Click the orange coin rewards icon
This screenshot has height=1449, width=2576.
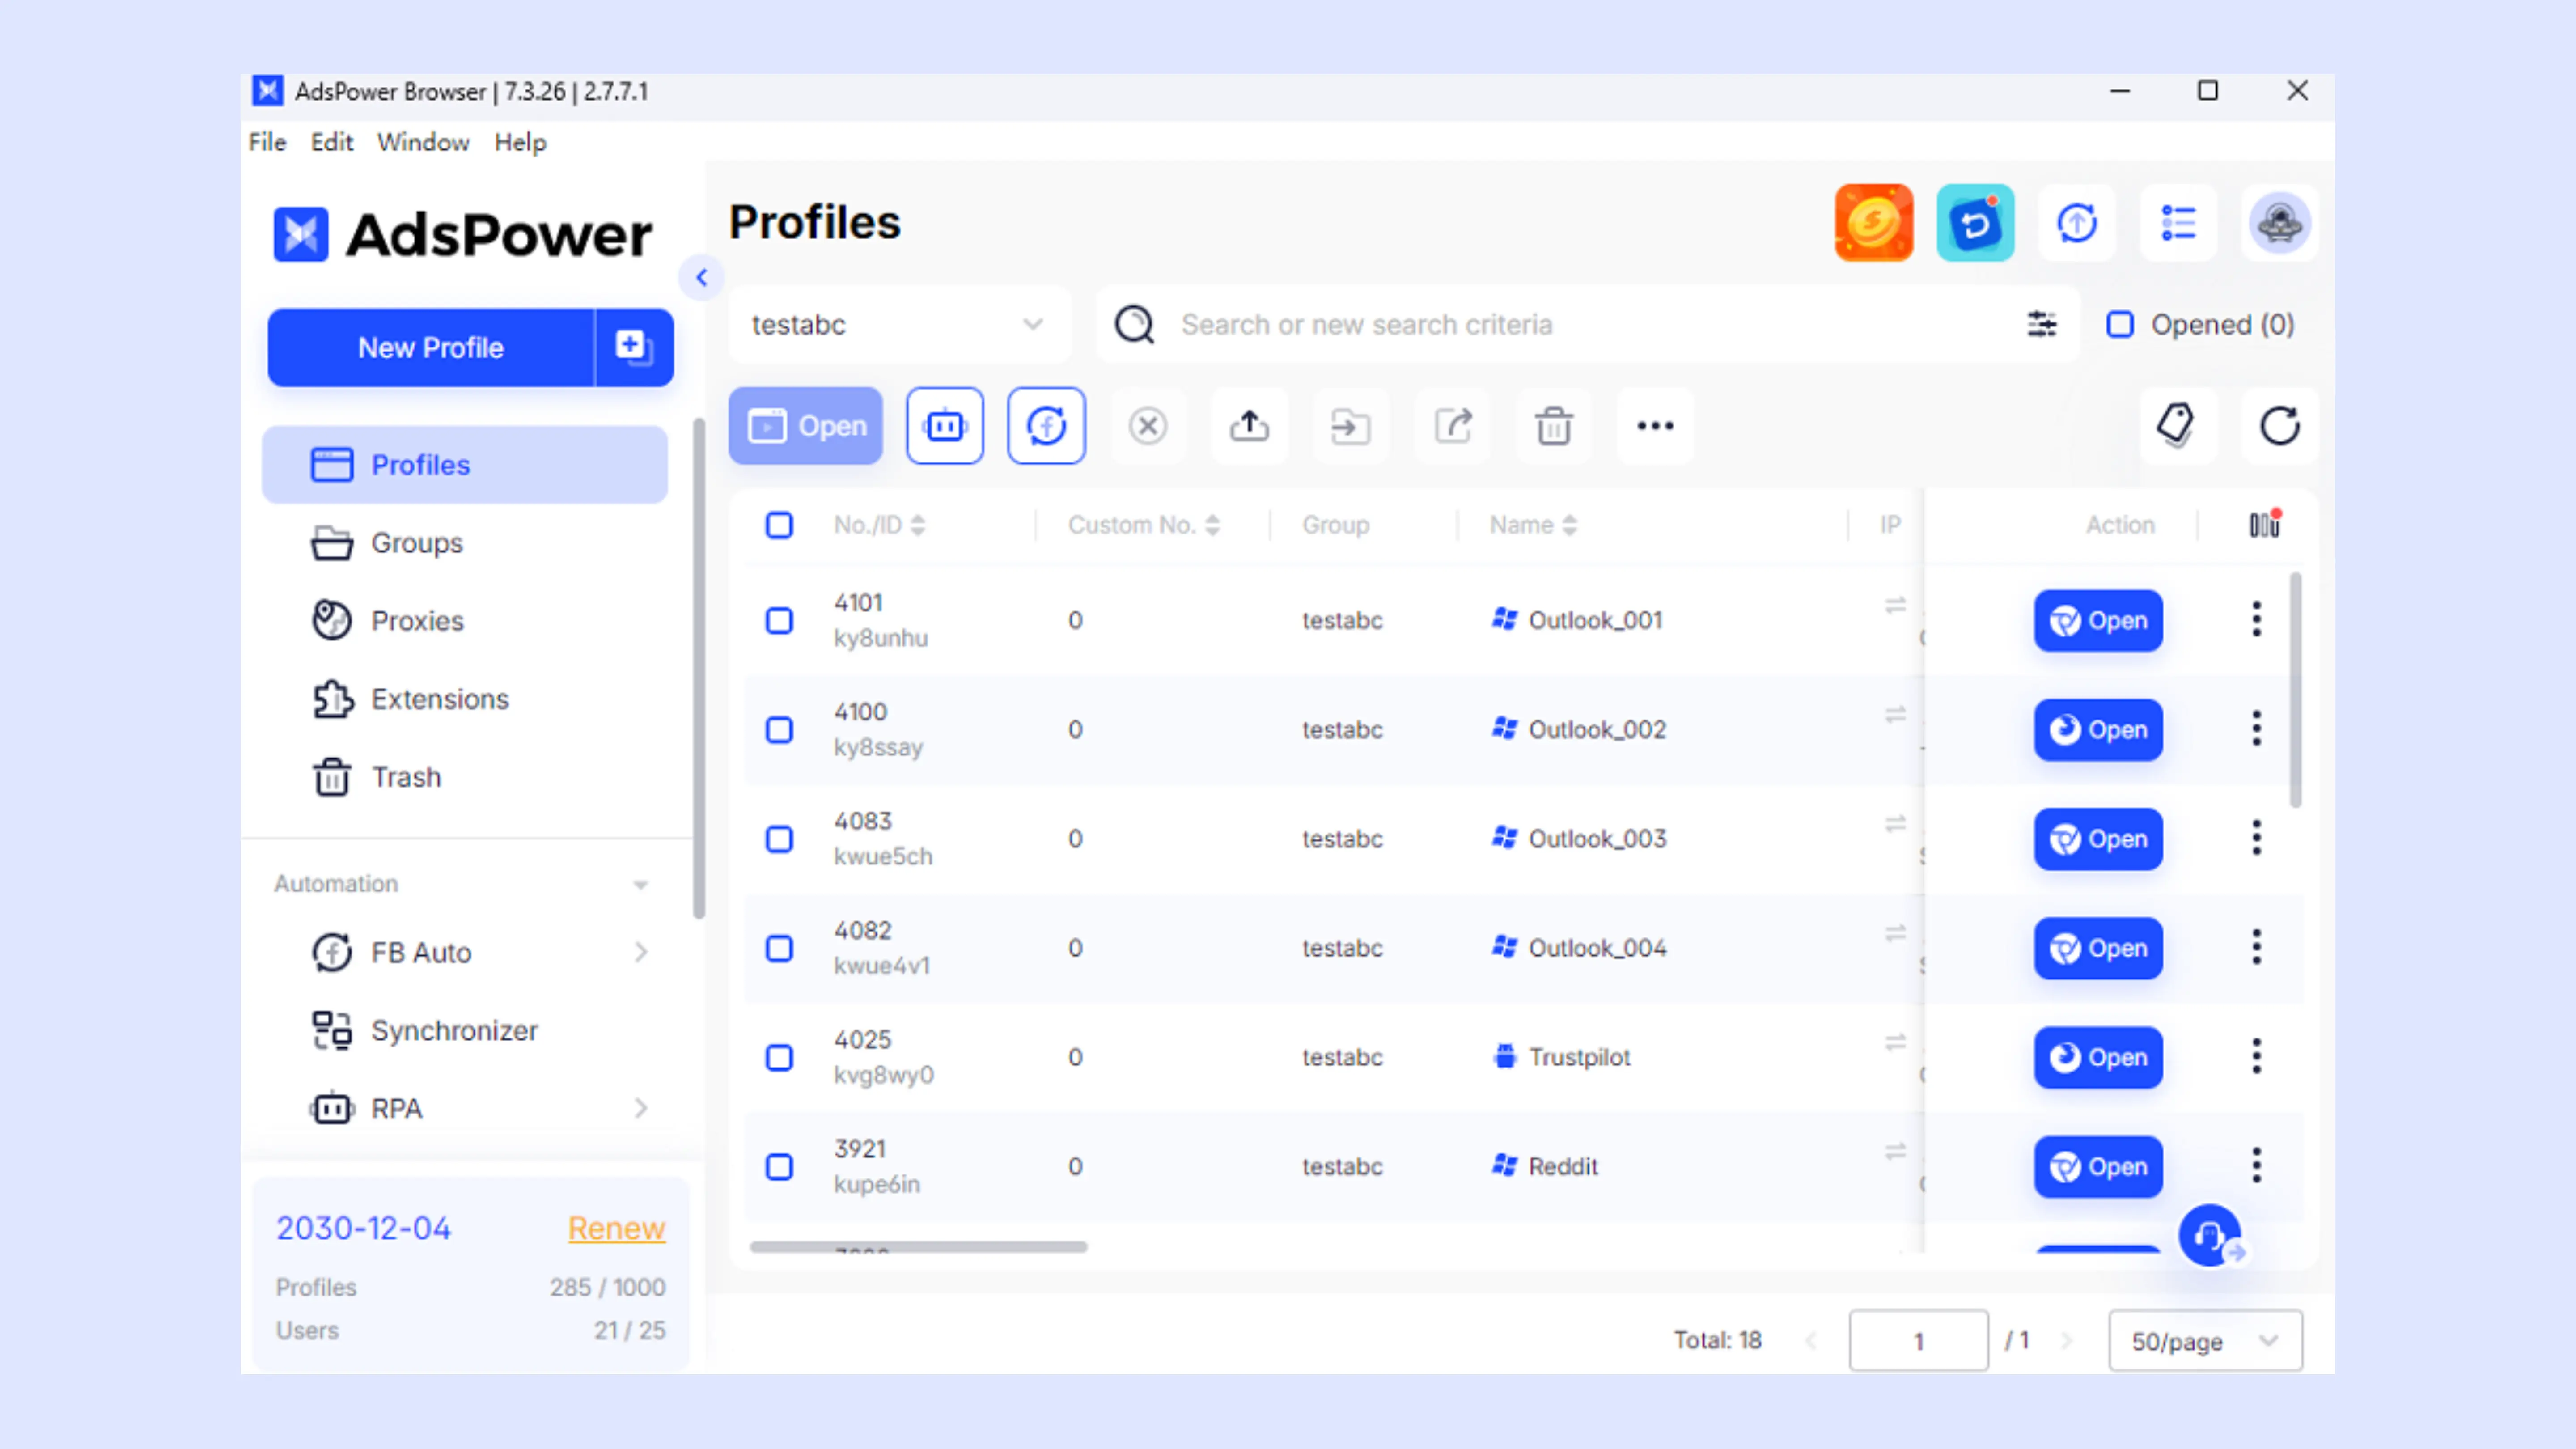[x=1873, y=223]
